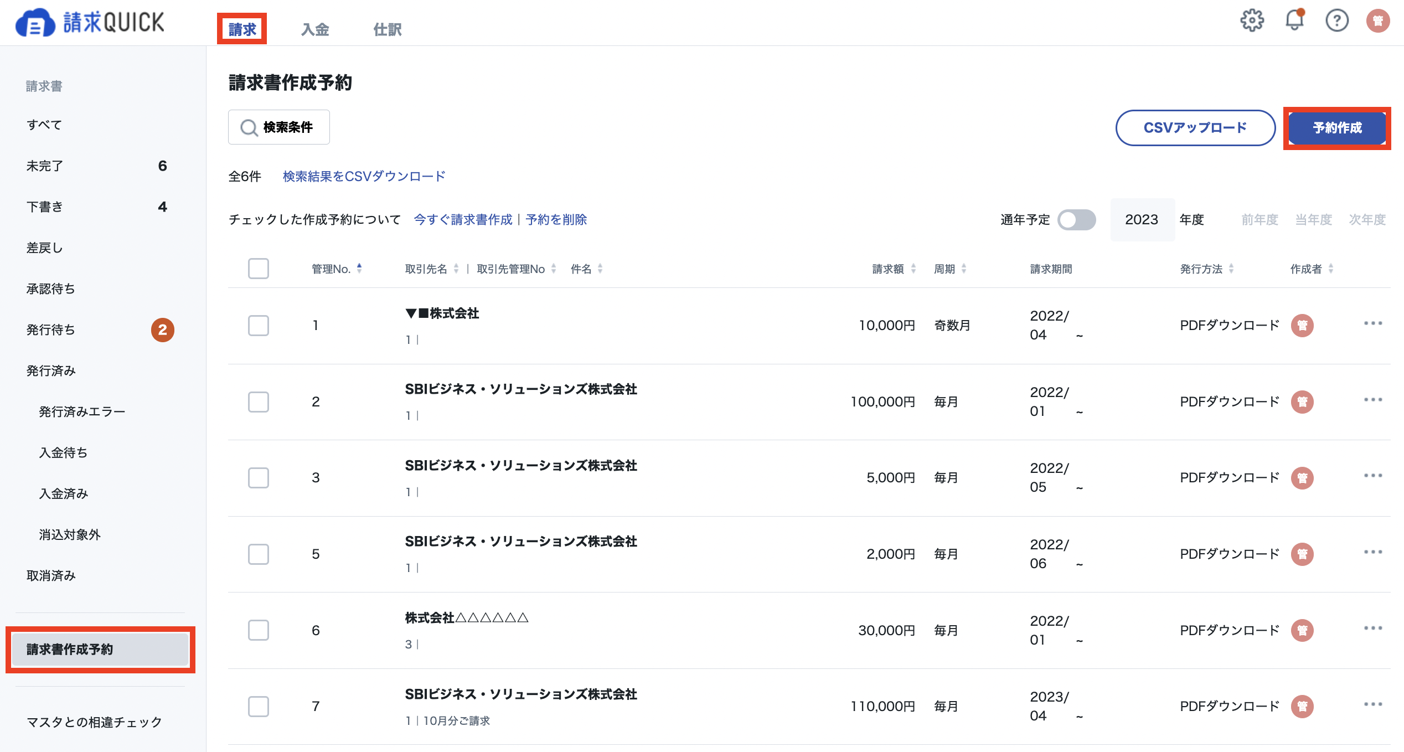Switch to the 入金 tab
The width and height of the screenshot is (1404, 752).
click(315, 29)
